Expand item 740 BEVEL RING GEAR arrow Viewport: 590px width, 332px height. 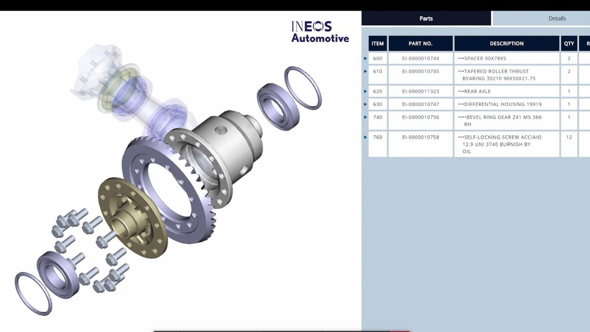tap(365, 118)
